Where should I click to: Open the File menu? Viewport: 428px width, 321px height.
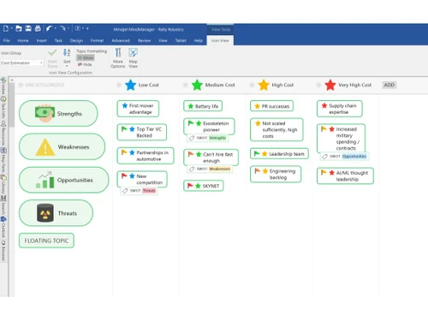[x=7, y=40]
